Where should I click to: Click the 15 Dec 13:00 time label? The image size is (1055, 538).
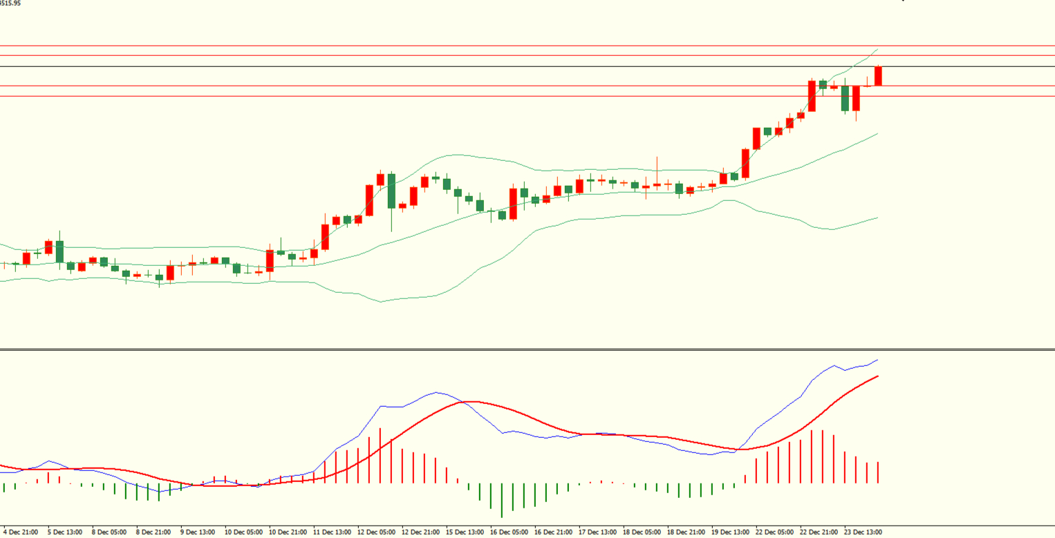465,532
